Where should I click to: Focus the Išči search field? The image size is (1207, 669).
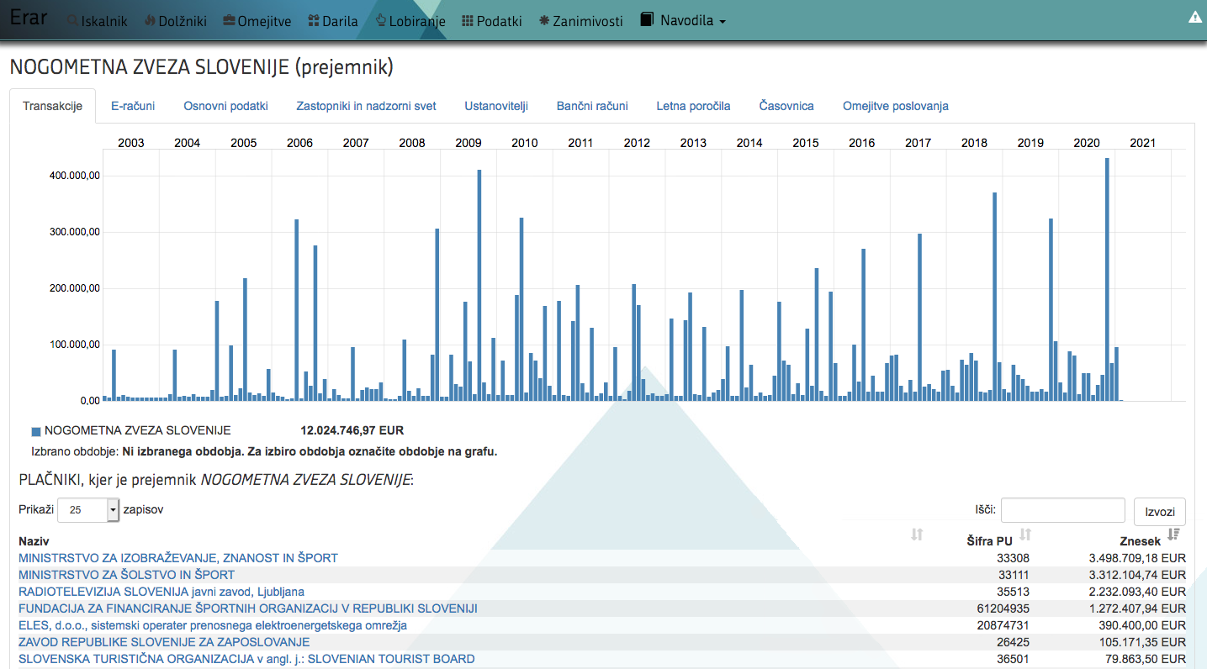coord(1062,510)
